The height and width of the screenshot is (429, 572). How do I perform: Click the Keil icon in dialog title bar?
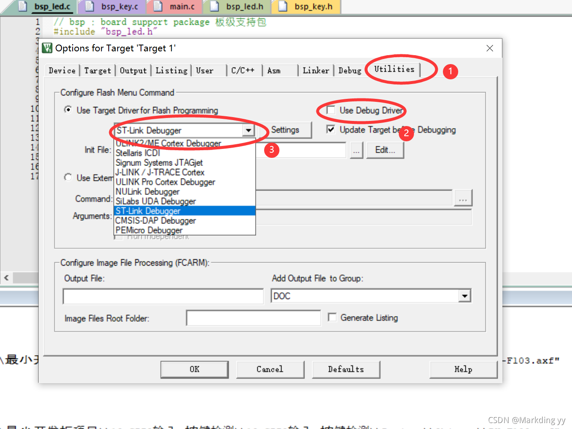tap(47, 48)
